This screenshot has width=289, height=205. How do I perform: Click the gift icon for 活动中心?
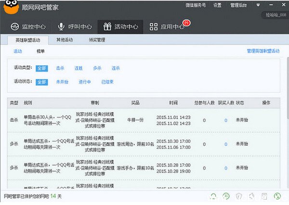point(106,26)
